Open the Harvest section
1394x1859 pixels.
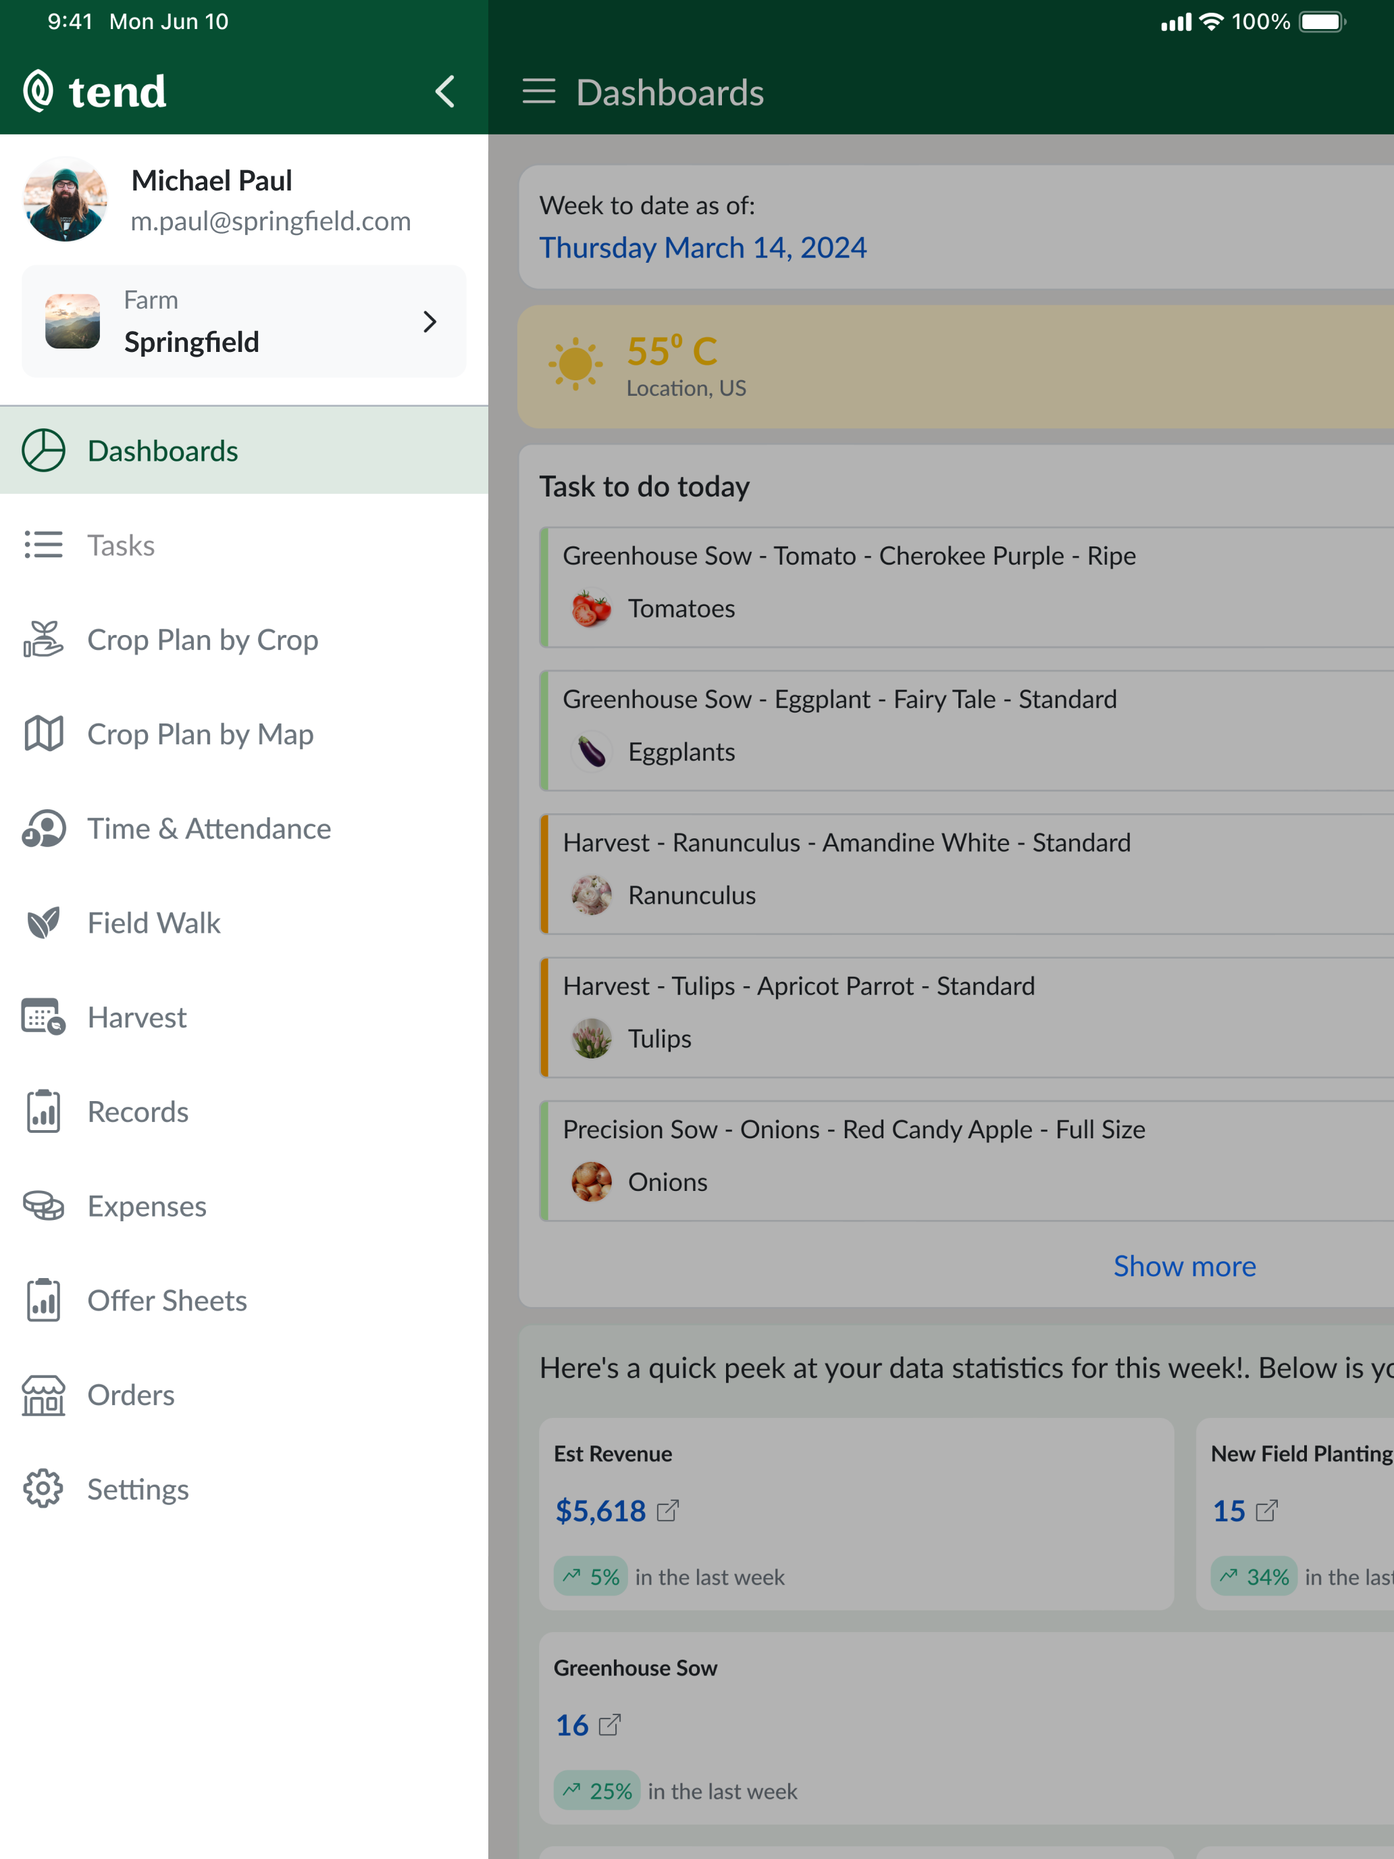[244, 1017]
